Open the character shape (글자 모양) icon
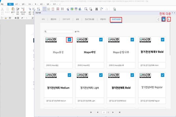 point(30,9)
